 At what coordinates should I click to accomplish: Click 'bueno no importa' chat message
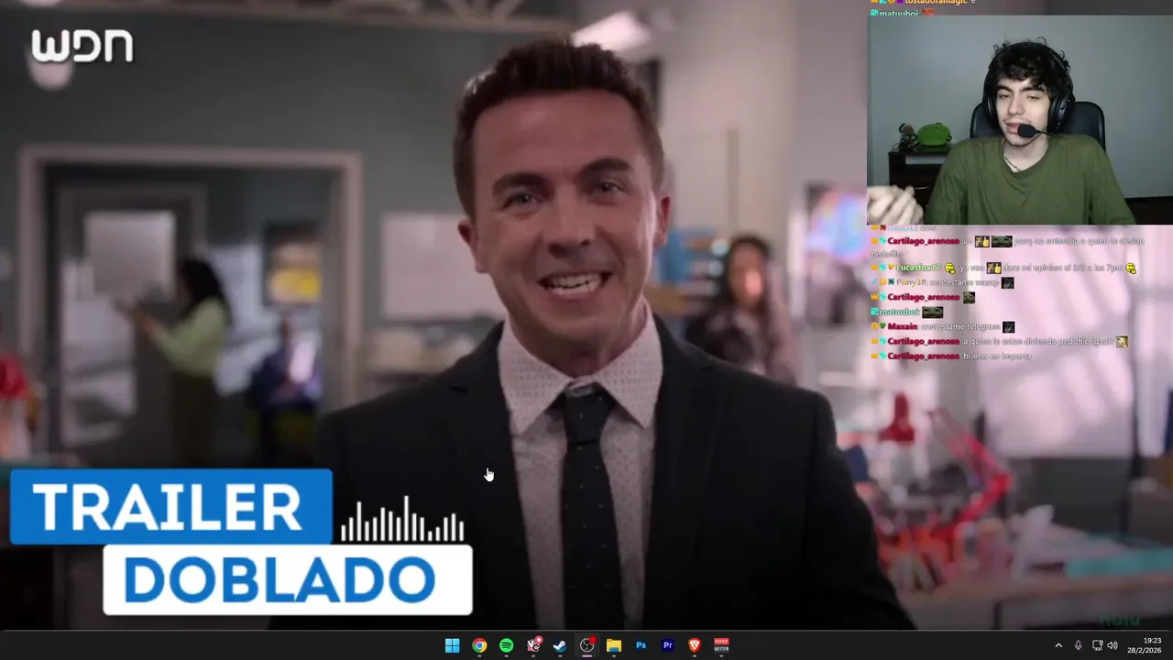coord(997,356)
